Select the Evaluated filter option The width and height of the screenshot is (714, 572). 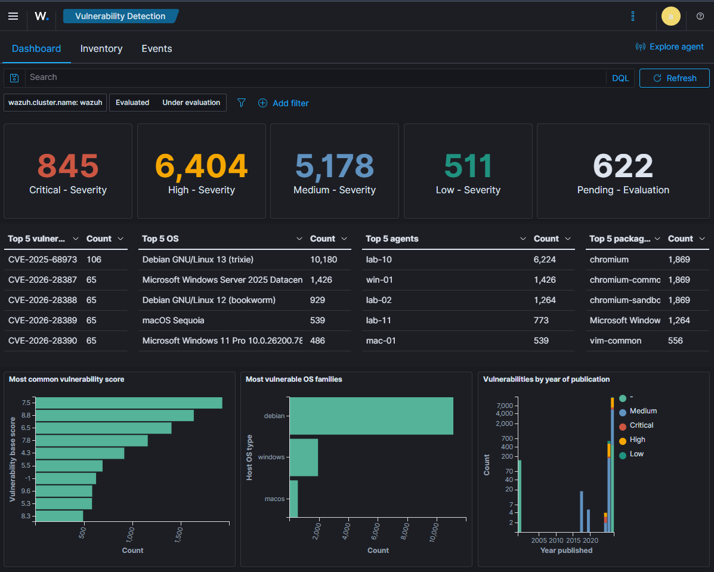(132, 103)
